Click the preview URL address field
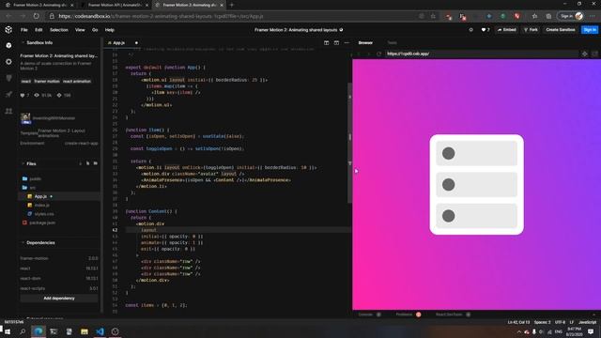This screenshot has height=338, width=601. click(x=481, y=54)
